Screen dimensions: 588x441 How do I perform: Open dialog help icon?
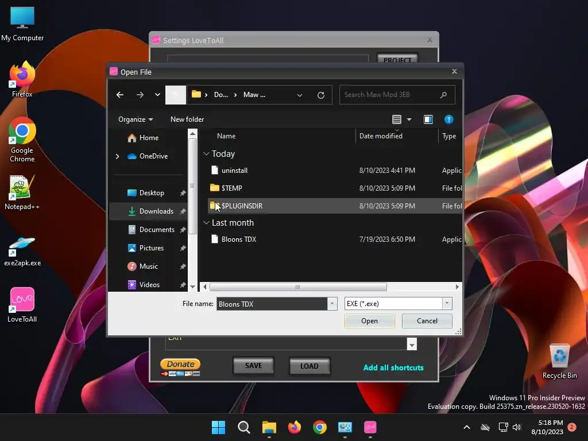point(449,119)
